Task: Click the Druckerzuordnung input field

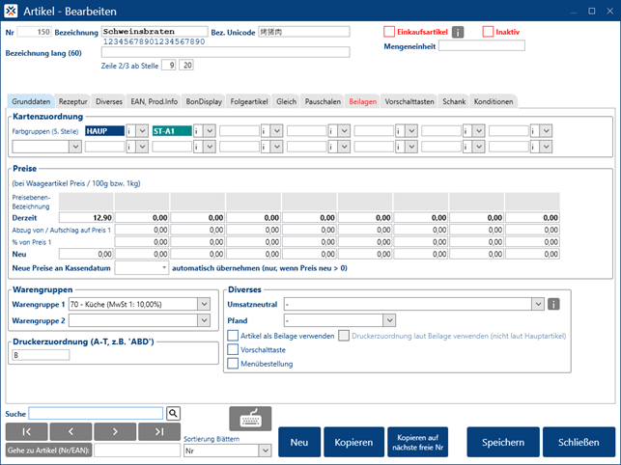Action: [x=40, y=355]
